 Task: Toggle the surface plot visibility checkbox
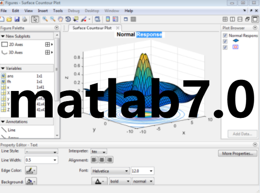(x=225, y=41)
